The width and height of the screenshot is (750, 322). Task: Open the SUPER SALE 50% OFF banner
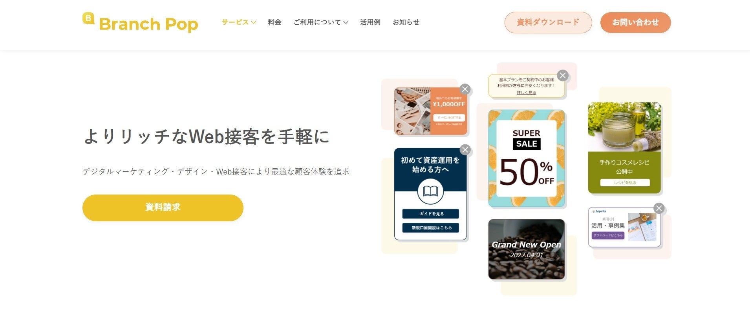coord(526,158)
